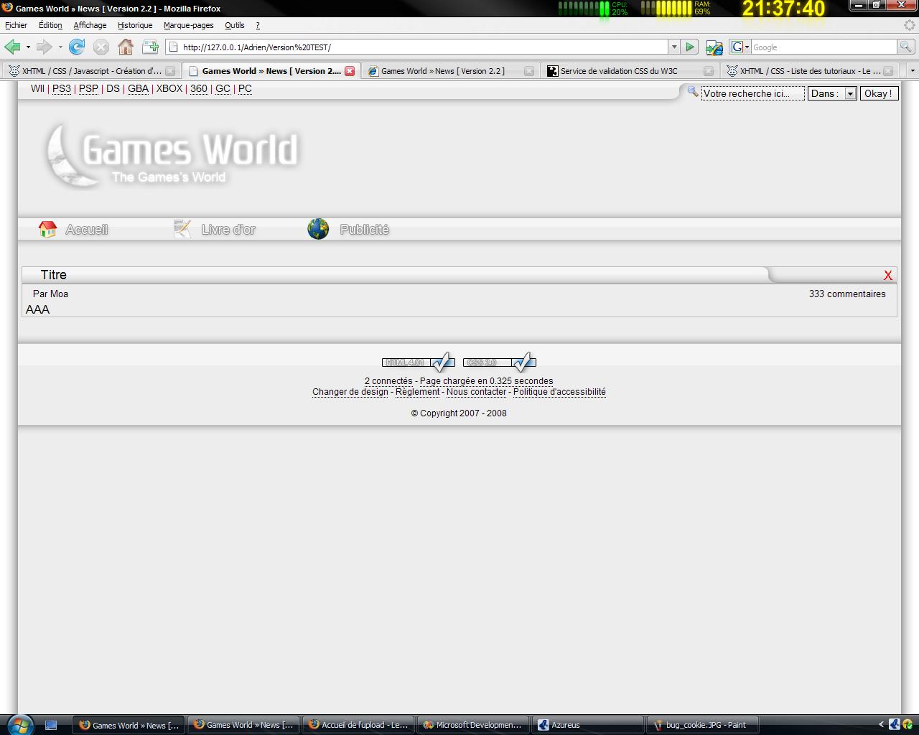The height and width of the screenshot is (735, 919).
Task: Follow the PS3 platform link
Action: (62, 89)
